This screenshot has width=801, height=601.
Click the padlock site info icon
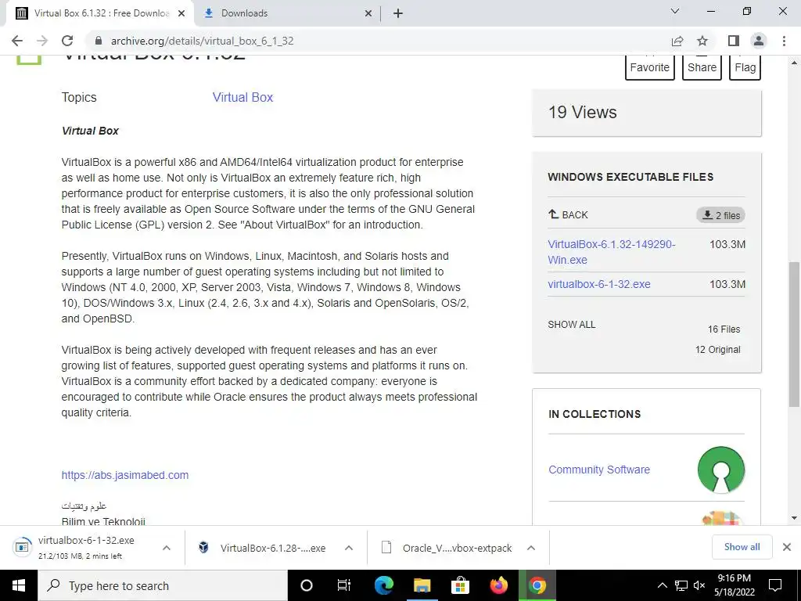99,41
